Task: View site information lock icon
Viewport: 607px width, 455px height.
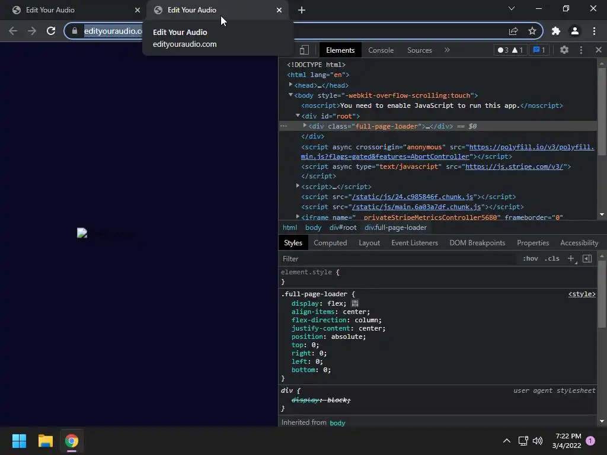Action: (75, 31)
